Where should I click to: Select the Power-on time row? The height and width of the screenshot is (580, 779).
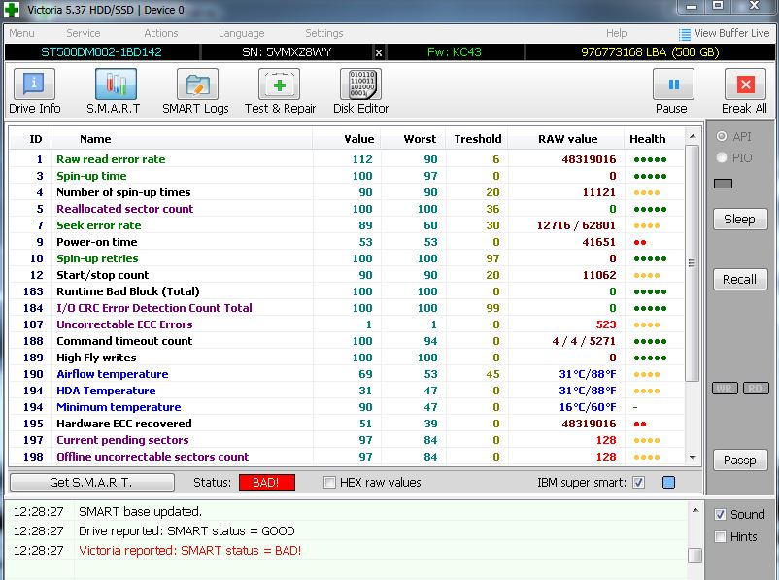tap(347, 242)
